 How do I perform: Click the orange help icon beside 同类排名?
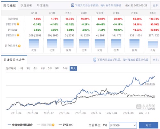pos(18,35)
